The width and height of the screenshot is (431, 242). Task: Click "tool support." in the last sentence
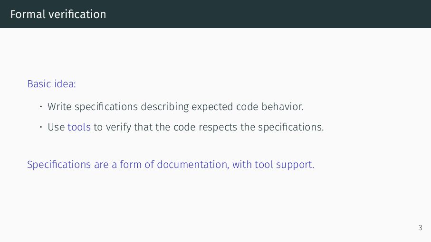(284, 165)
